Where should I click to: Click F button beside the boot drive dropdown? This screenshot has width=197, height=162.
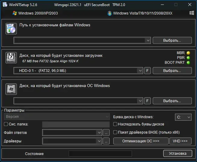147,71
